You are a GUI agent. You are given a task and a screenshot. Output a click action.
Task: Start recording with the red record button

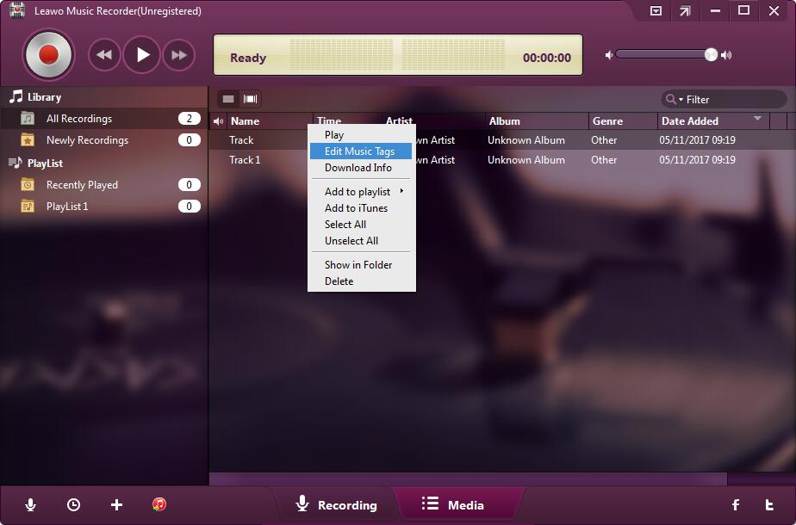click(x=49, y=55)
